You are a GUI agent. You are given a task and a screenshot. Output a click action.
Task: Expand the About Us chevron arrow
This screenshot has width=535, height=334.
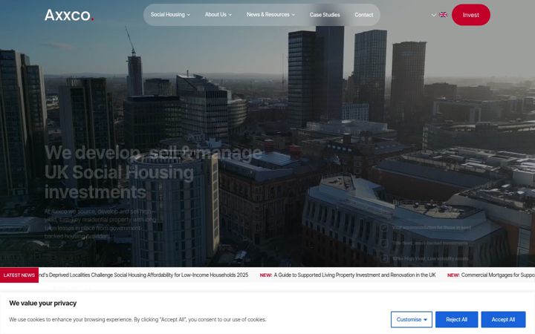pos(230,15)
